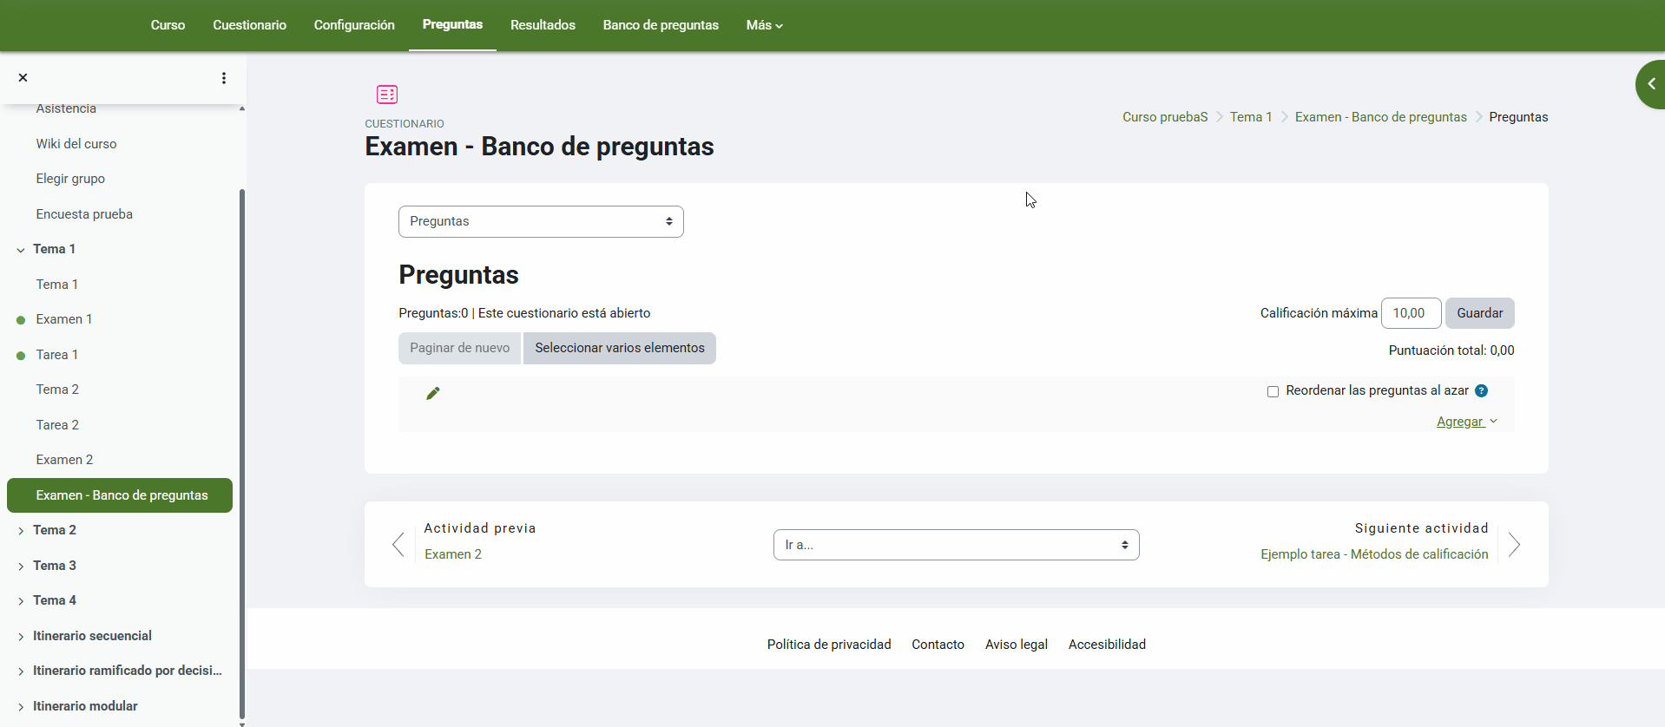
Task: Click the Guardar button
Action: coord(1479,313)
